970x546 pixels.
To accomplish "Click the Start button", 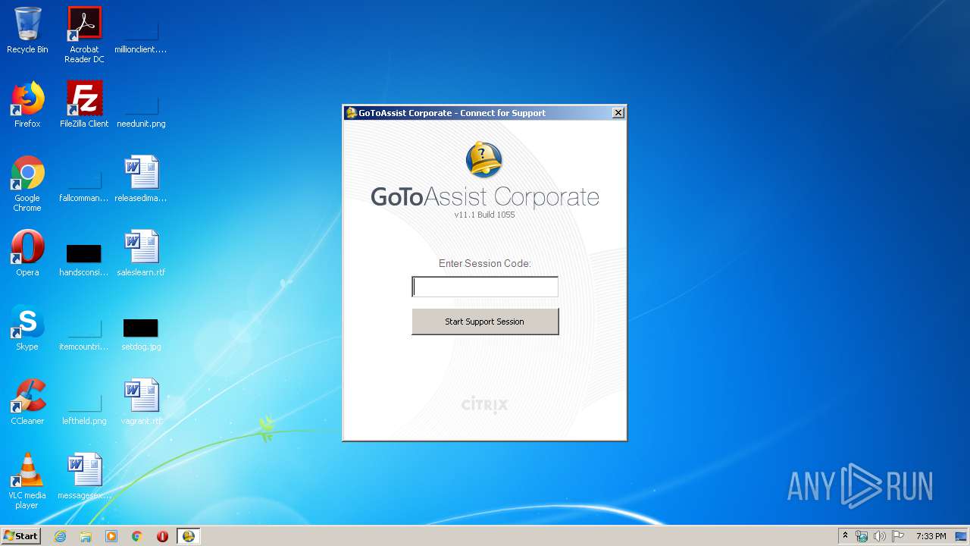I will (x=20, y=535).
